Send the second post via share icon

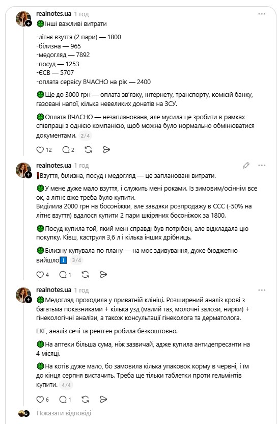103,275
